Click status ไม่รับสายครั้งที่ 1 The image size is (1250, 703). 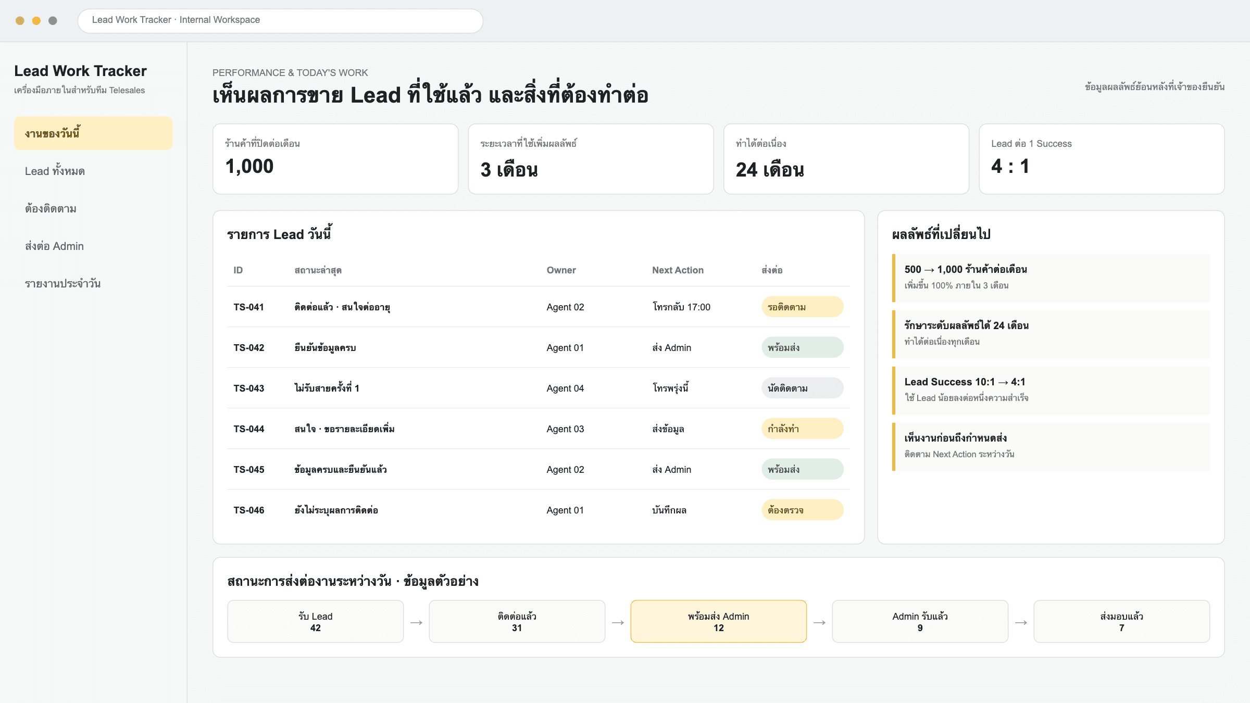coord(327,388)
